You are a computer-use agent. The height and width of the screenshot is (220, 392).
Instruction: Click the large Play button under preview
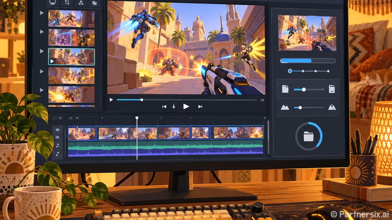pos(186,107)
